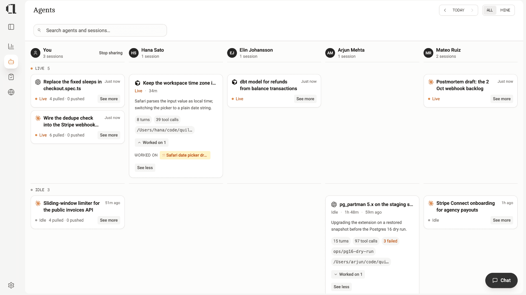Collapse Hana's session with See less

(x=145, y=168)
